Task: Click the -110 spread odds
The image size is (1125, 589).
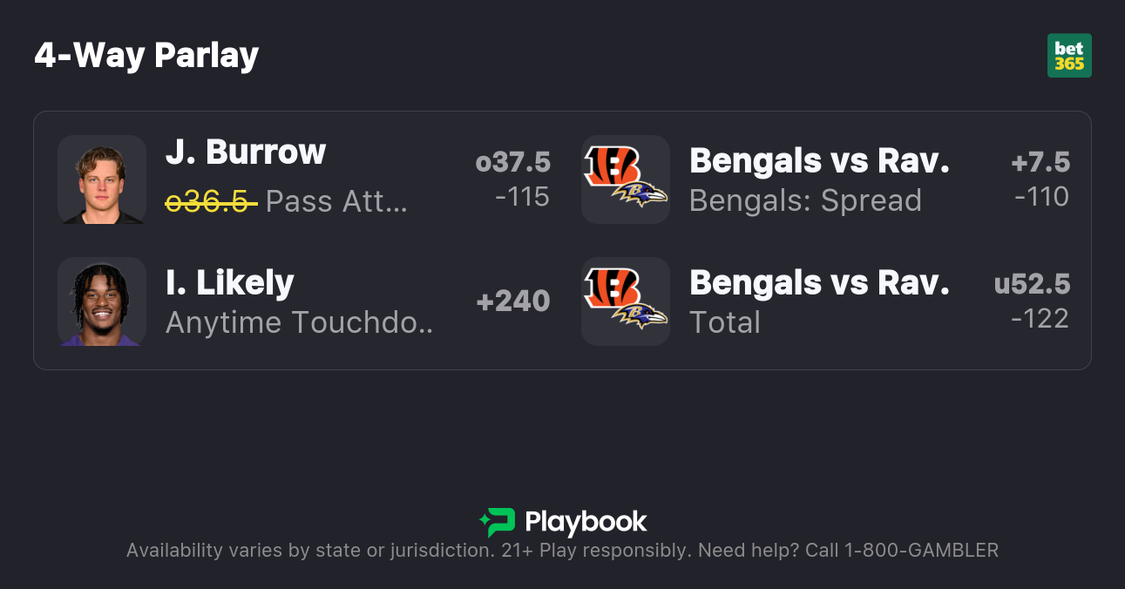Action: [x=1041, y=197]
